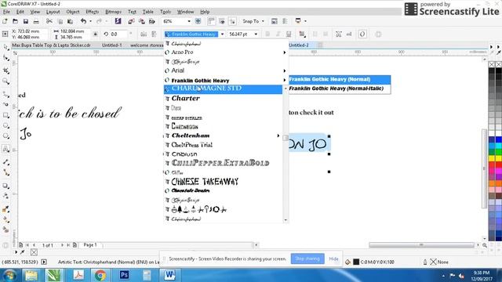Click the Full screen preview icon

coord(198,21)
